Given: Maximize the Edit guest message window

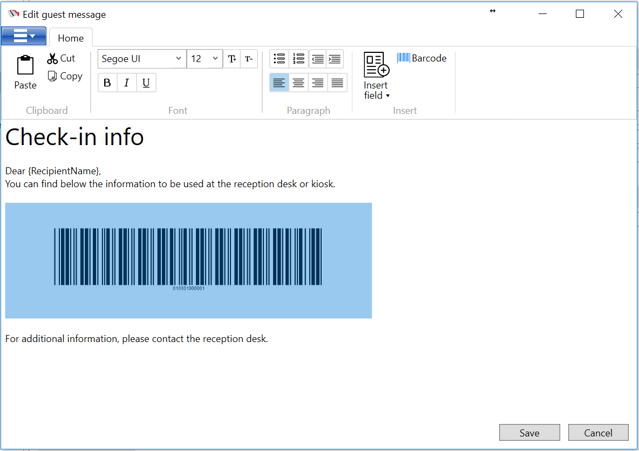Looking at the screenshot, I should [x=580, y=14].
